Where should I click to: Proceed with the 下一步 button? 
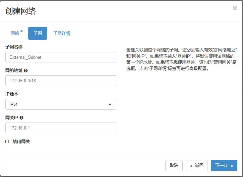pos(224,165)
